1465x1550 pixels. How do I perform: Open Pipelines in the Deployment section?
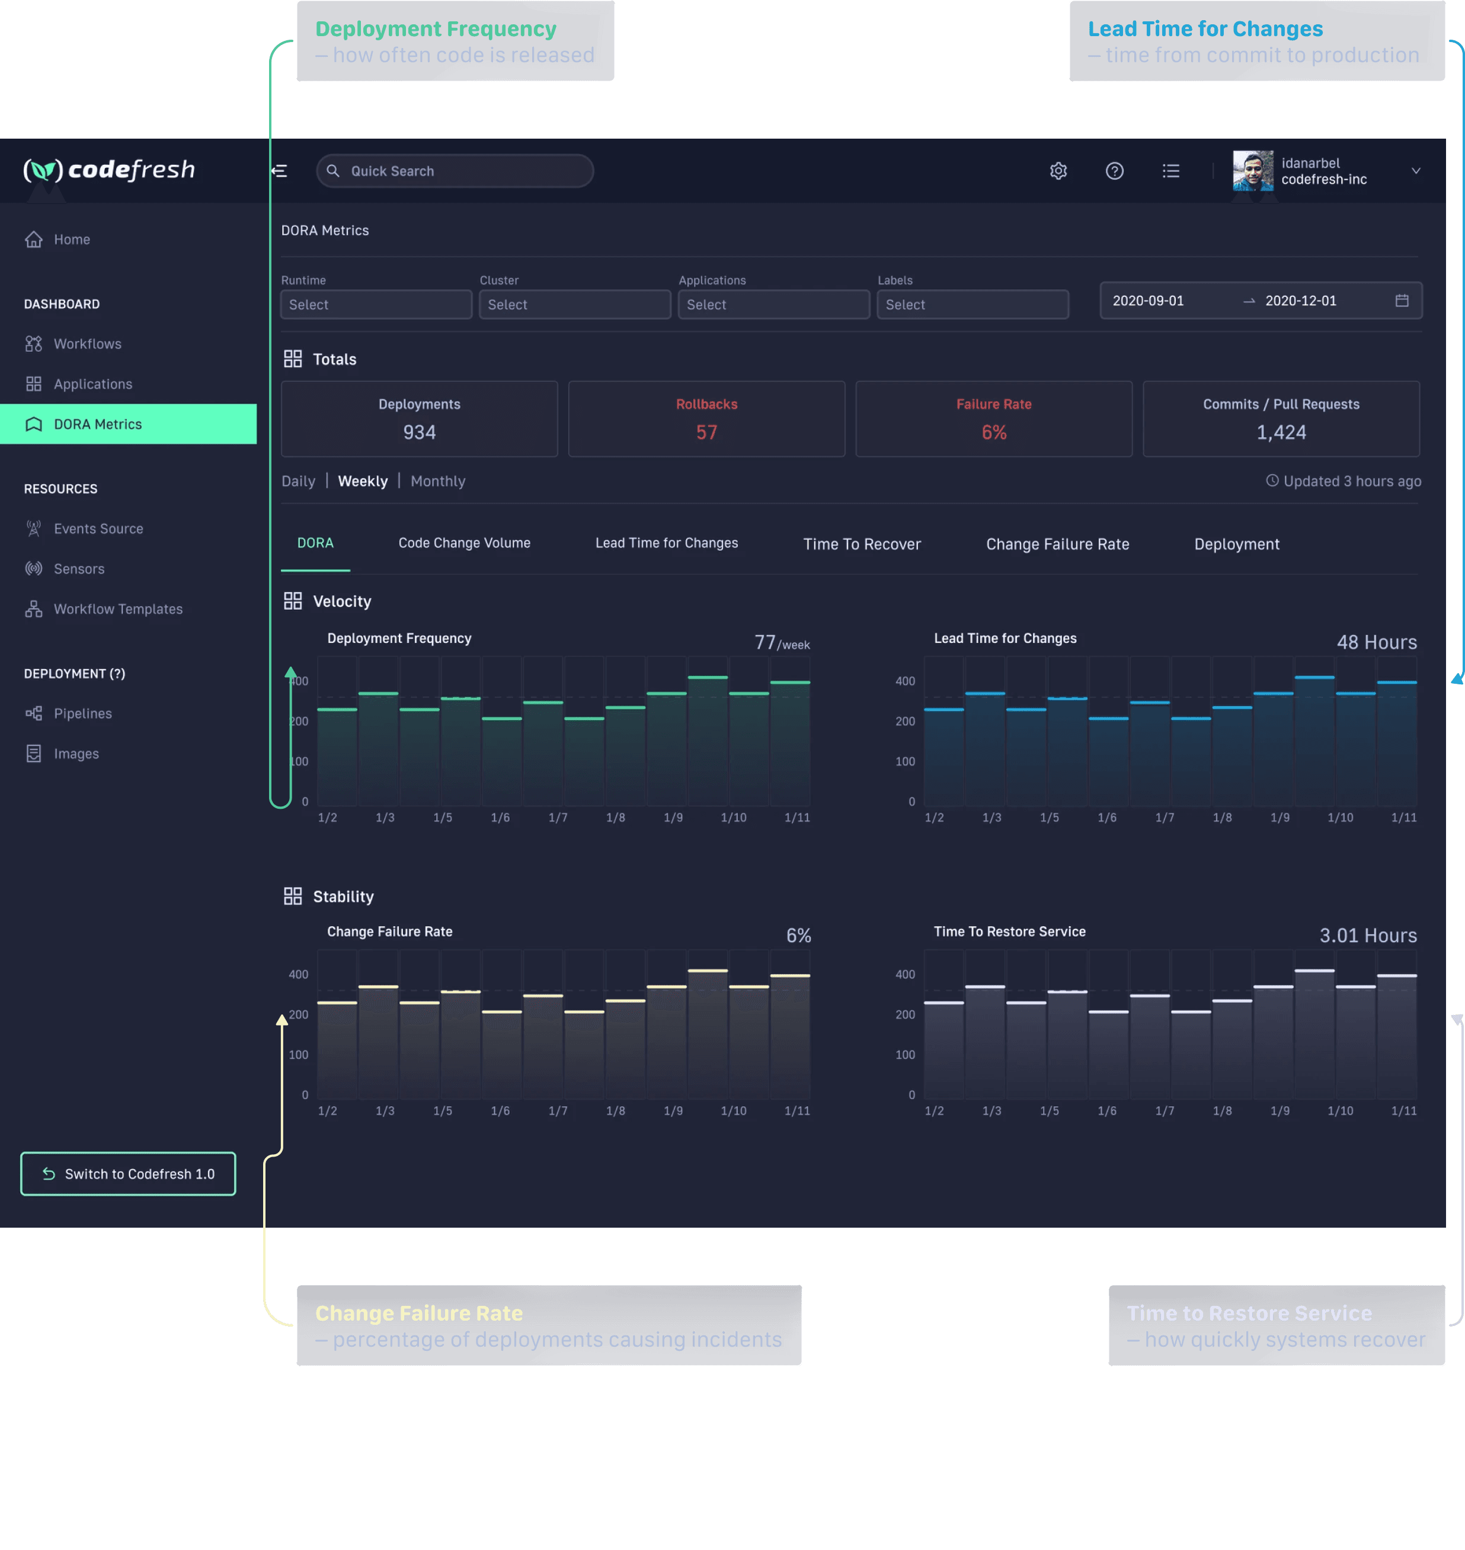click(82, 714)
